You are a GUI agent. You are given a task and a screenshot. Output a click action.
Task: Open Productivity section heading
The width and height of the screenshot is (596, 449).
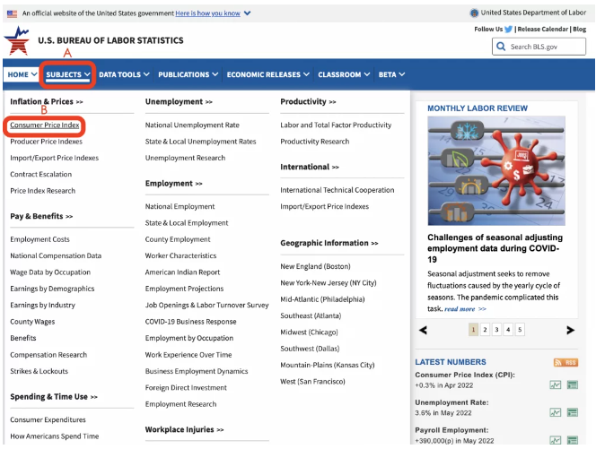(x=308, y=101)
